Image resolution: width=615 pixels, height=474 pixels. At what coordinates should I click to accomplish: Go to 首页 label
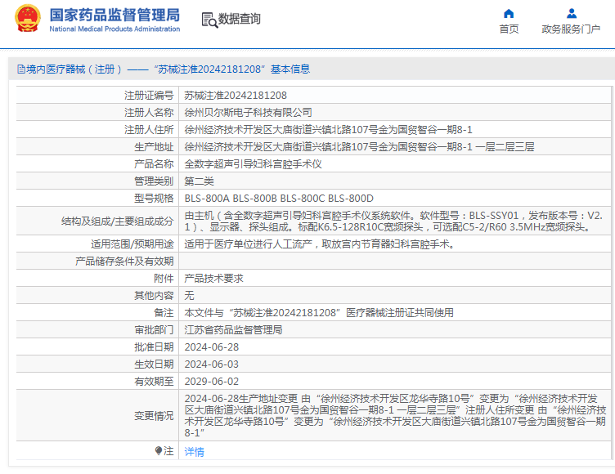509,29
